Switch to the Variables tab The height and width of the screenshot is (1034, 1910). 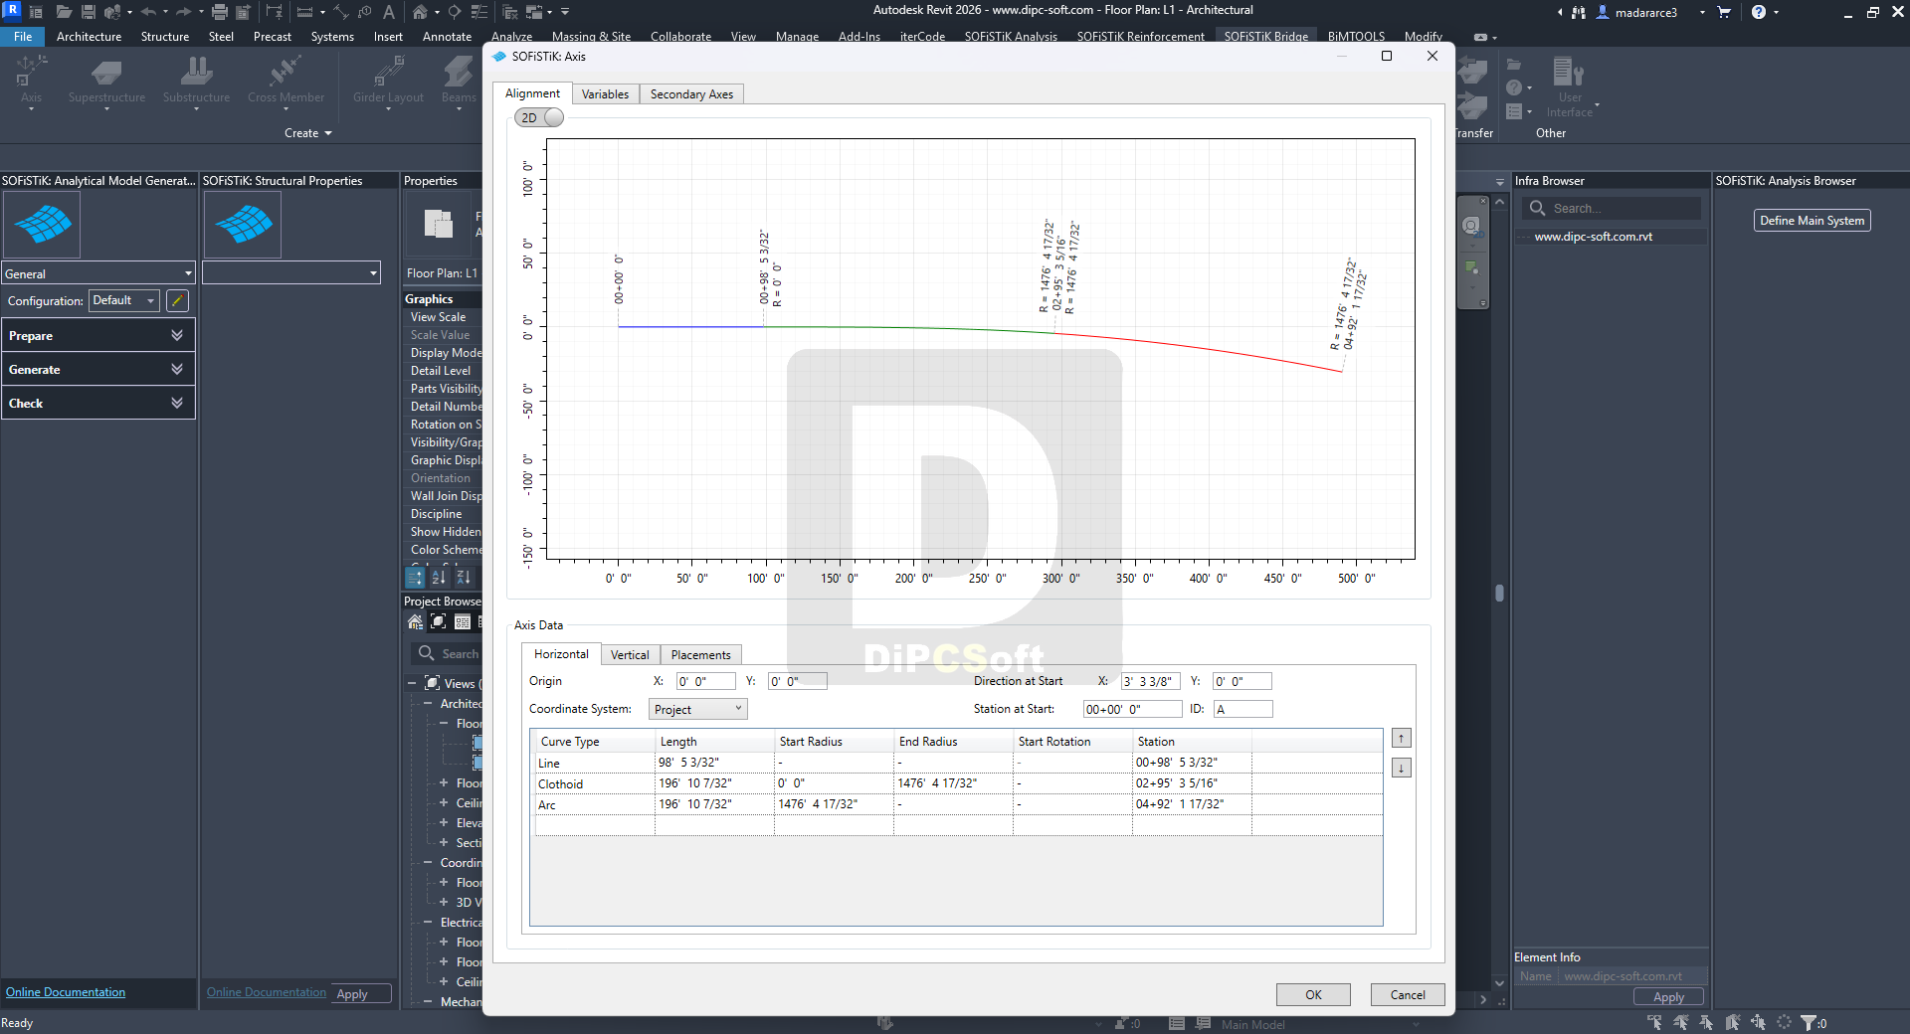click(x=605, y=94)
